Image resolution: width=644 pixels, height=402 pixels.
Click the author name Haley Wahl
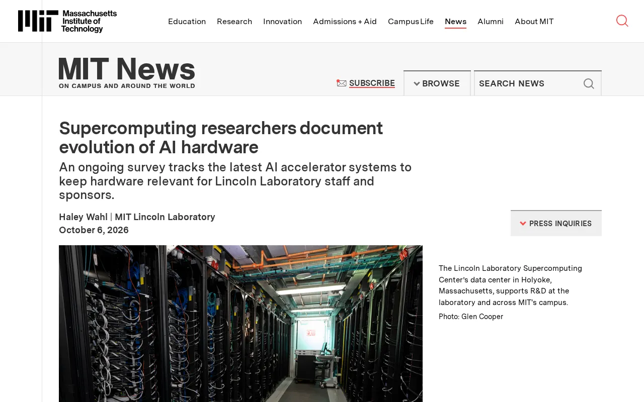83,217
